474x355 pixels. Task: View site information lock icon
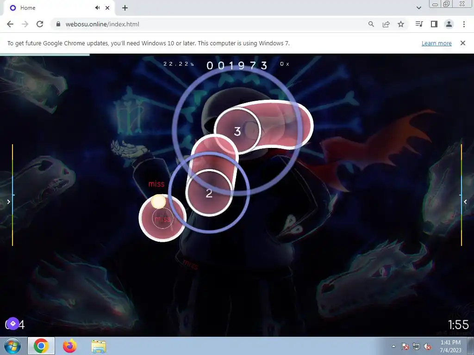click(x=58, y=24)
